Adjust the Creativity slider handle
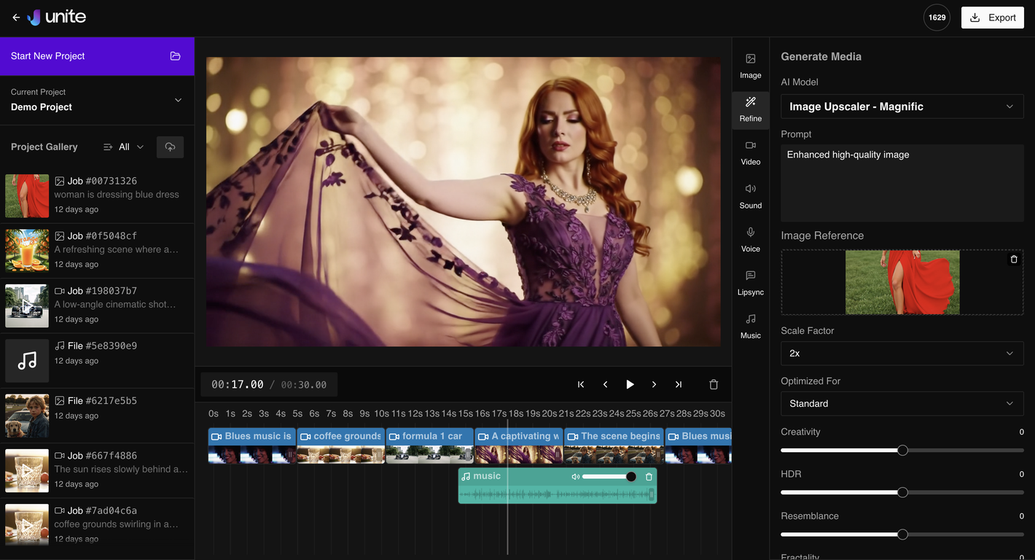The height and width of the screenshot is (560, 1035). [902, 451]
